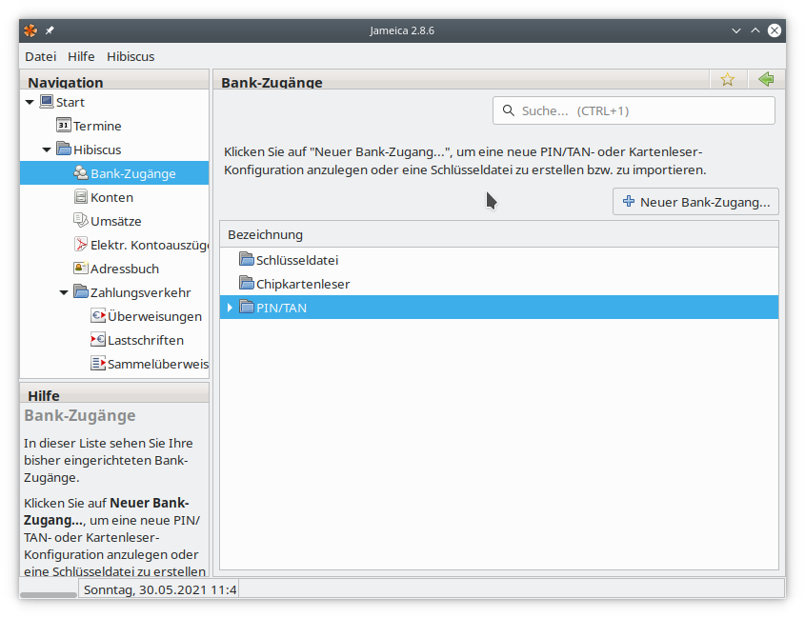The width and height of the screenshot is (805, 618).
Task: Click the Umsätze documents icon
Action: click(81, 220)
